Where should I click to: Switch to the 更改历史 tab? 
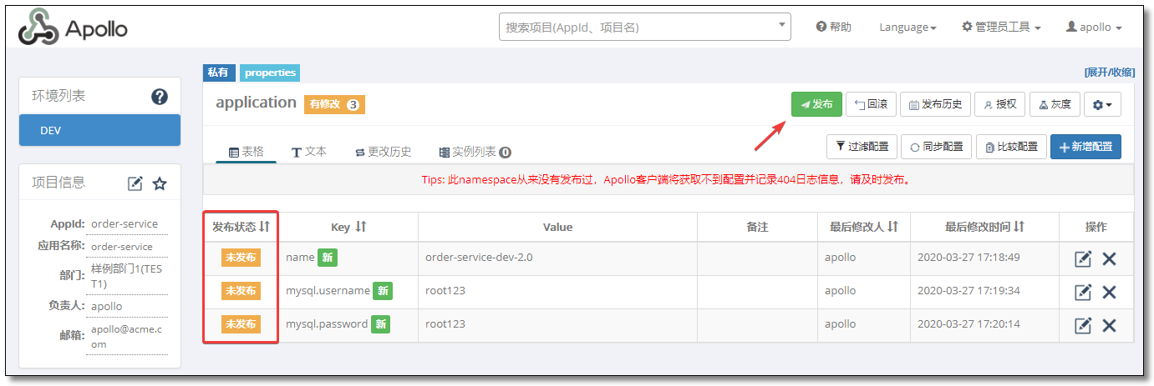[384, 152]
